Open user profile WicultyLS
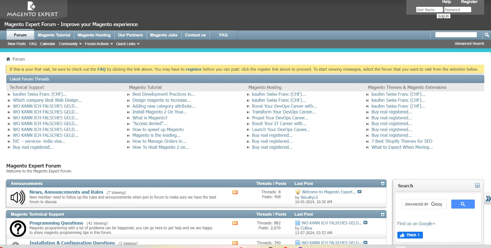 click(x=309, y=197)
